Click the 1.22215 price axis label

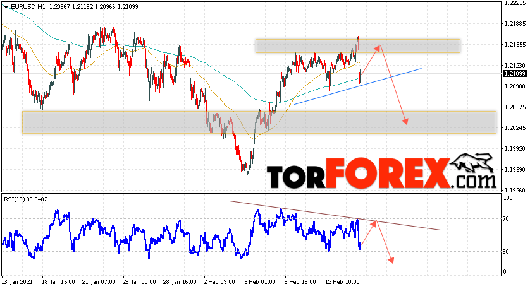pos(515,3)
